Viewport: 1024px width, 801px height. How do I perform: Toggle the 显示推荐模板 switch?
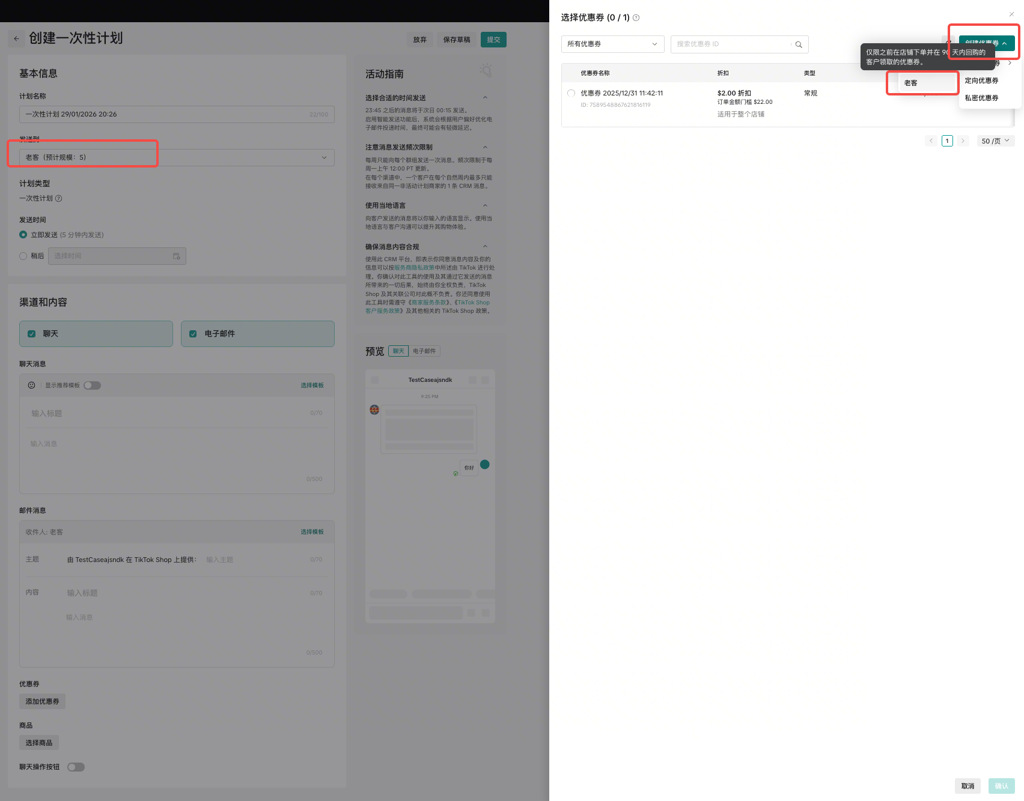tap(92, 385)
